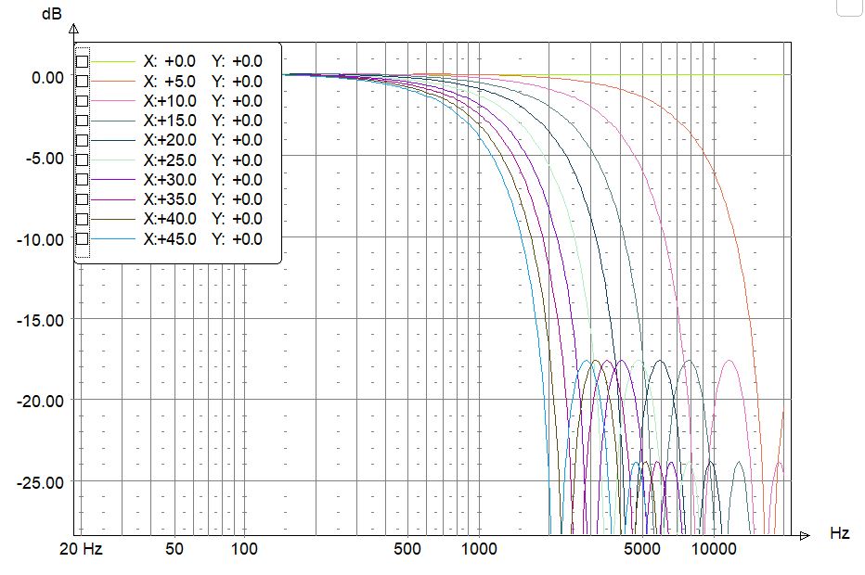Select the 'X: +5.0 Y: +0.0' legend label
Screen dimensions: 865x575
(x=202, y=82)
